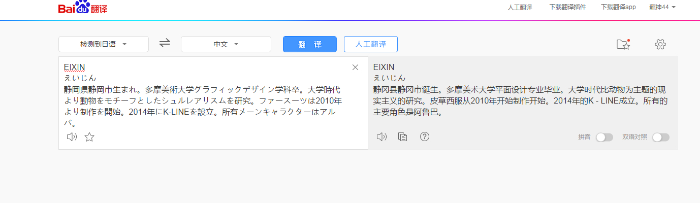Select 下载翻译插件 in the top navigation
The height and width of the screenshot is (203, 700).
pyautogui.click(x=567, y=7)
